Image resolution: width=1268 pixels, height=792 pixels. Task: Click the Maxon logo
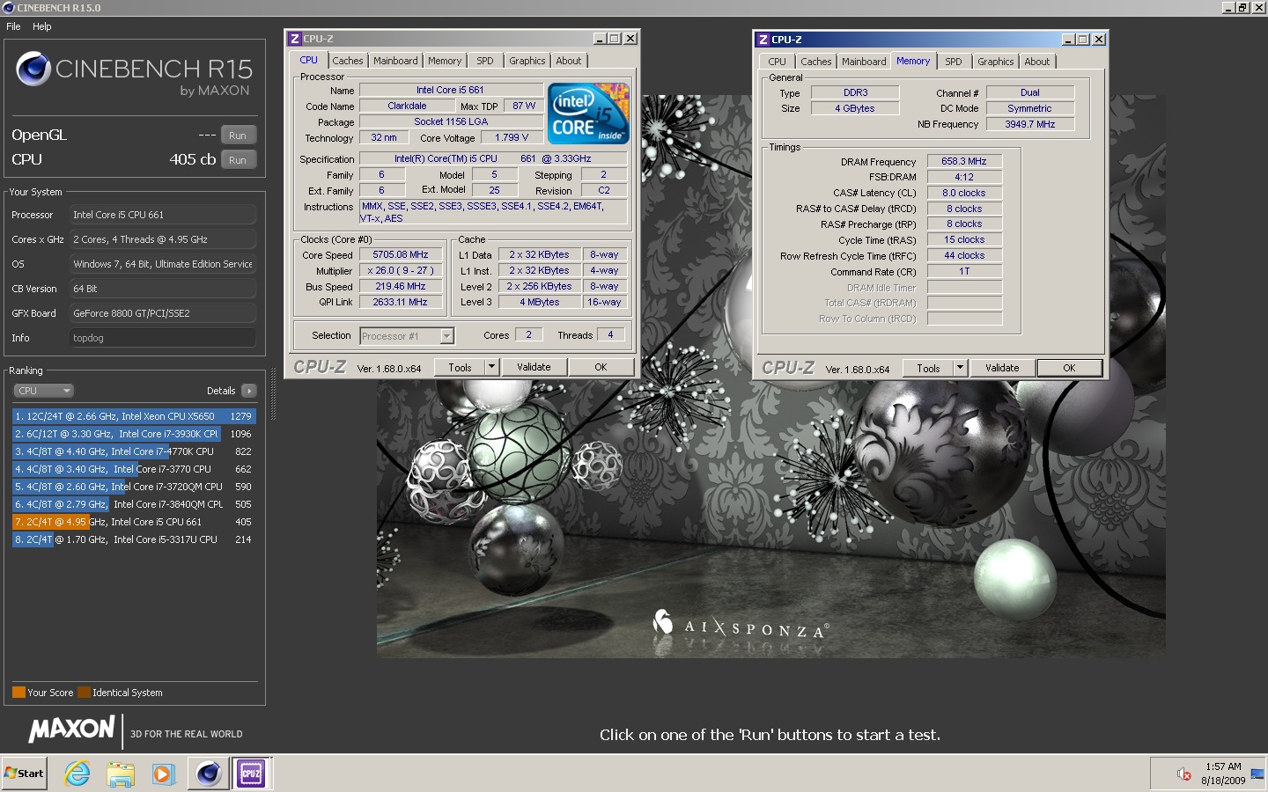(72, 730)
